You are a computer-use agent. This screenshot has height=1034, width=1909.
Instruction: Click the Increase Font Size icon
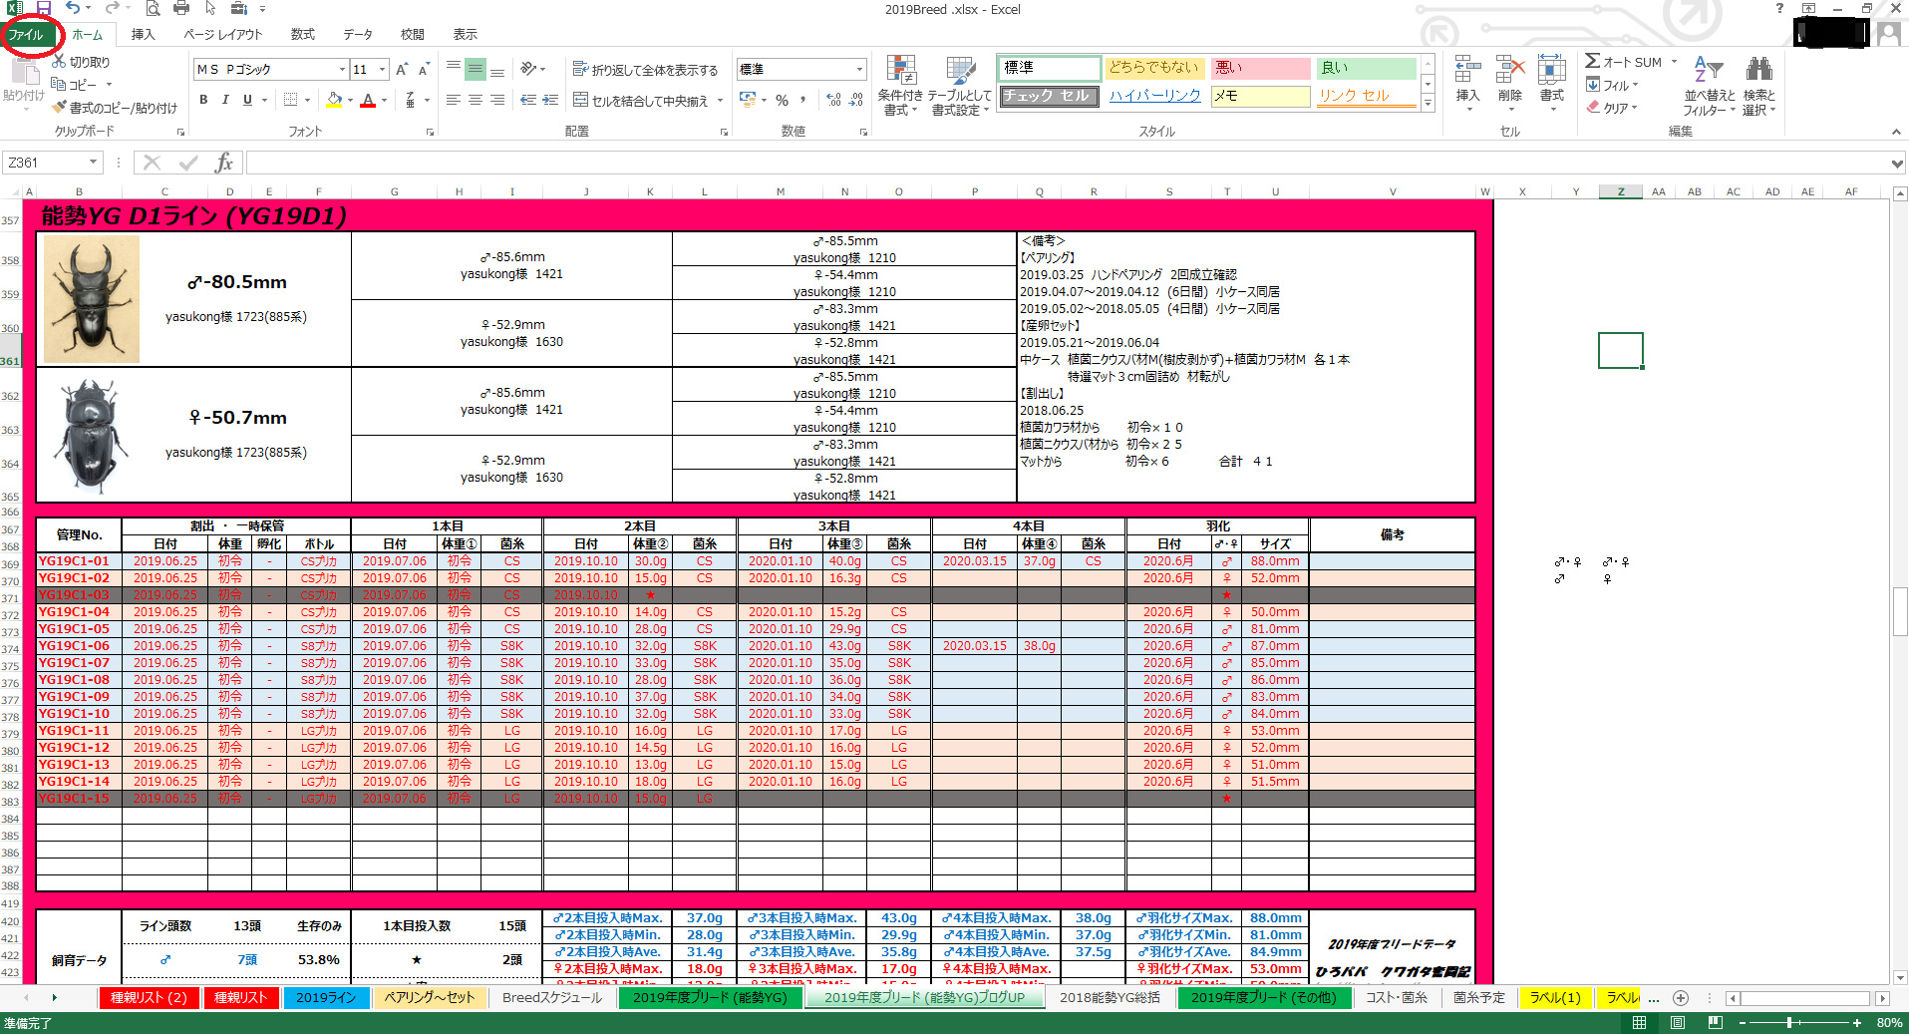[x=401, y=70]
